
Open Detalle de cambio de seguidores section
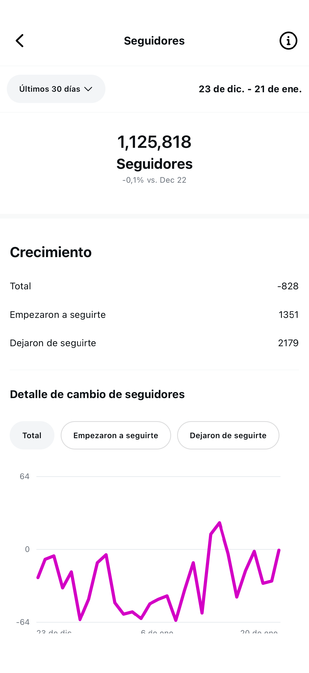[x=97, y=394]
